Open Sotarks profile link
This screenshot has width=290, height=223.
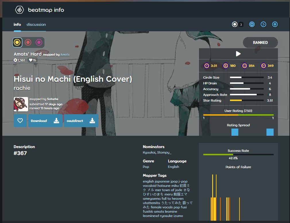(x=53, y=99)
